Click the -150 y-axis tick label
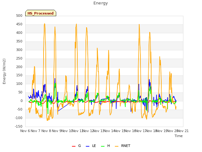 (19, 126)
